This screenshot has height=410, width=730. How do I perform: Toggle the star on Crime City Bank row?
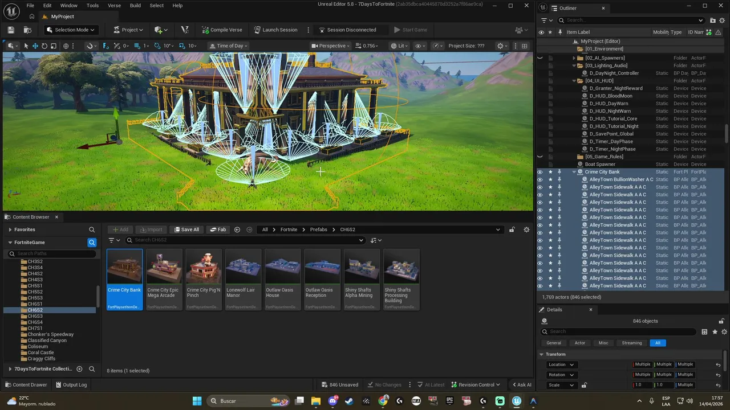click(550, 172)
